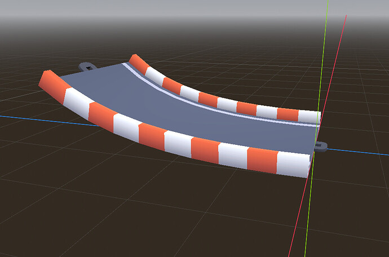Click the gray connector peg at the track's far end
Image resolution: width=389 pixels, height=257 pixels.
[87, 67]
